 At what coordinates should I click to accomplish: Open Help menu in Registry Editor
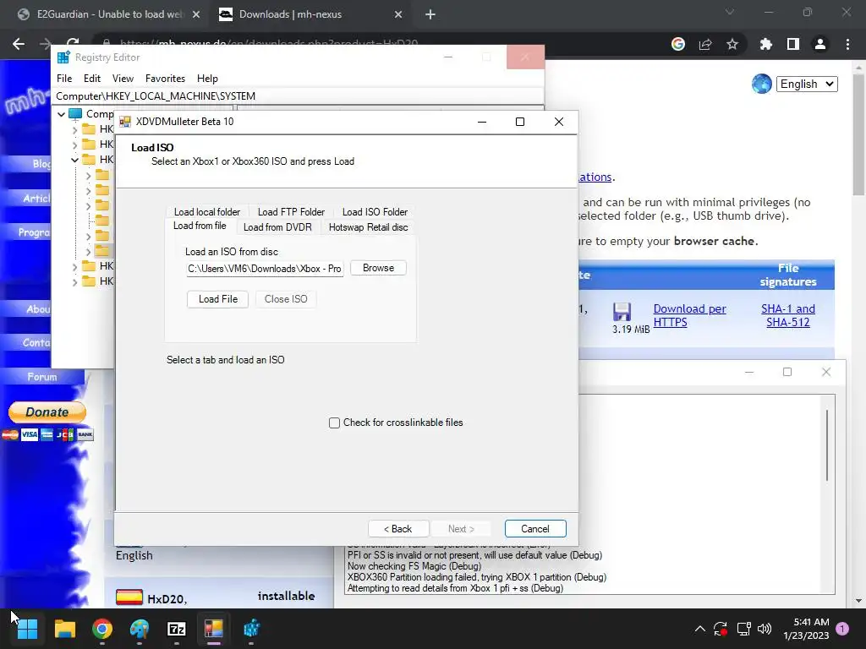pos(208,79)
